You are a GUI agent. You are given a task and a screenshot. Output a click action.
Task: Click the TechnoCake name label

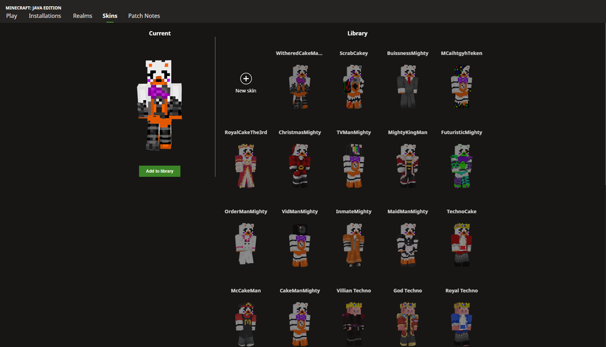(x=461, y=212)
